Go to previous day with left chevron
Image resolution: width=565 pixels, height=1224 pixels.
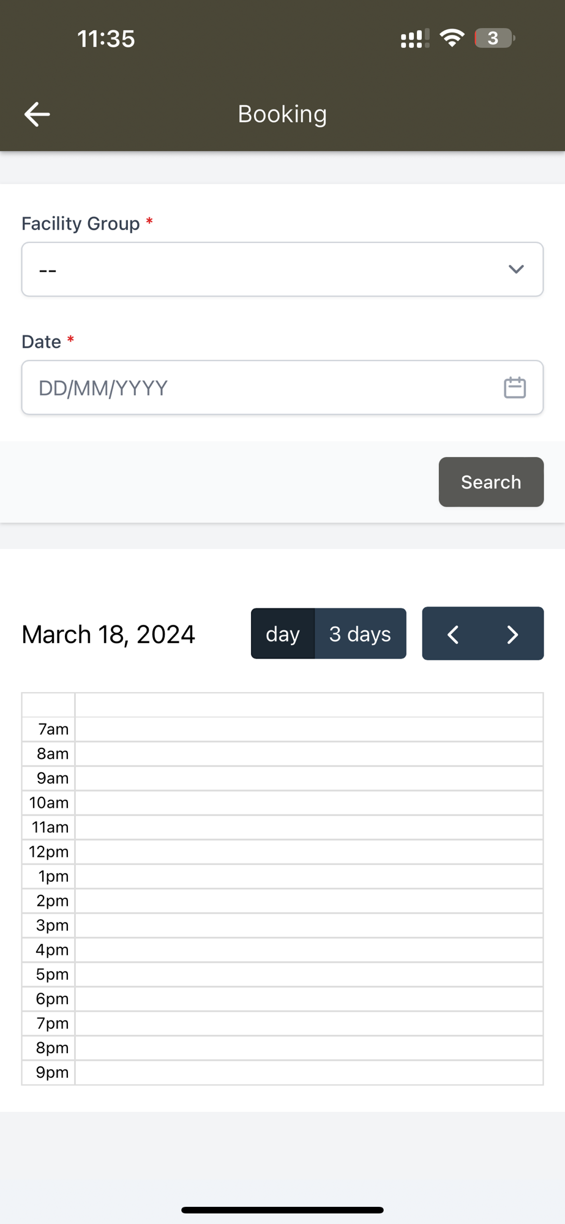[x=453, y=634]
